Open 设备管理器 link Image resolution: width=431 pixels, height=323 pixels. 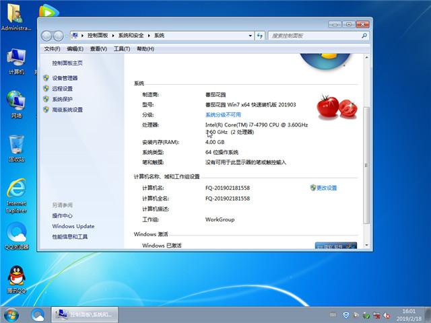point(65,78)
